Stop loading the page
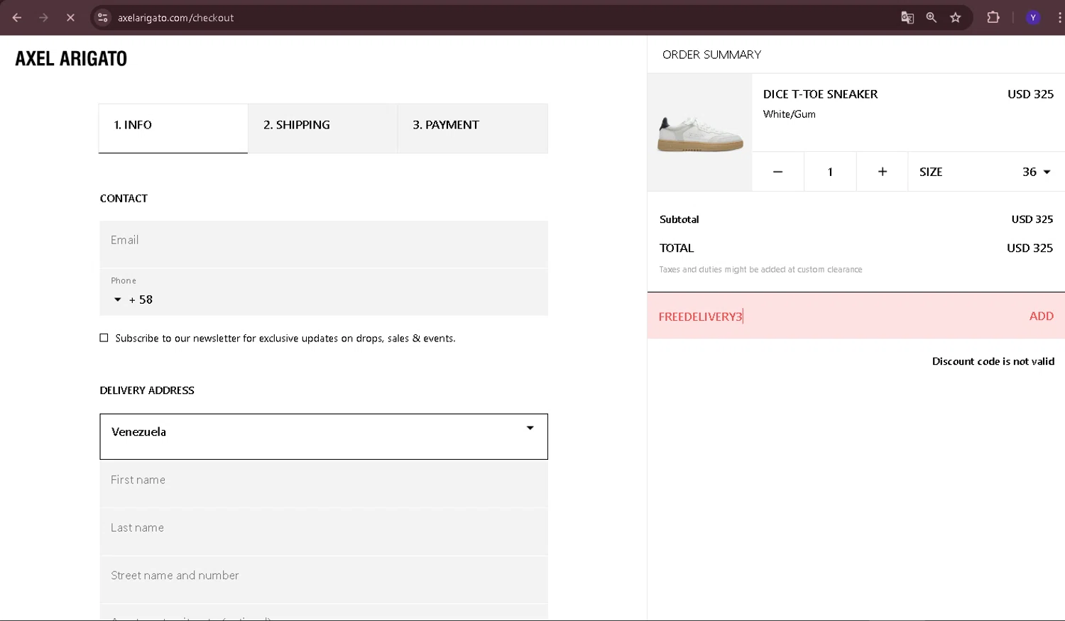This screenshot has width=1065, height=621. click(70, 18)
